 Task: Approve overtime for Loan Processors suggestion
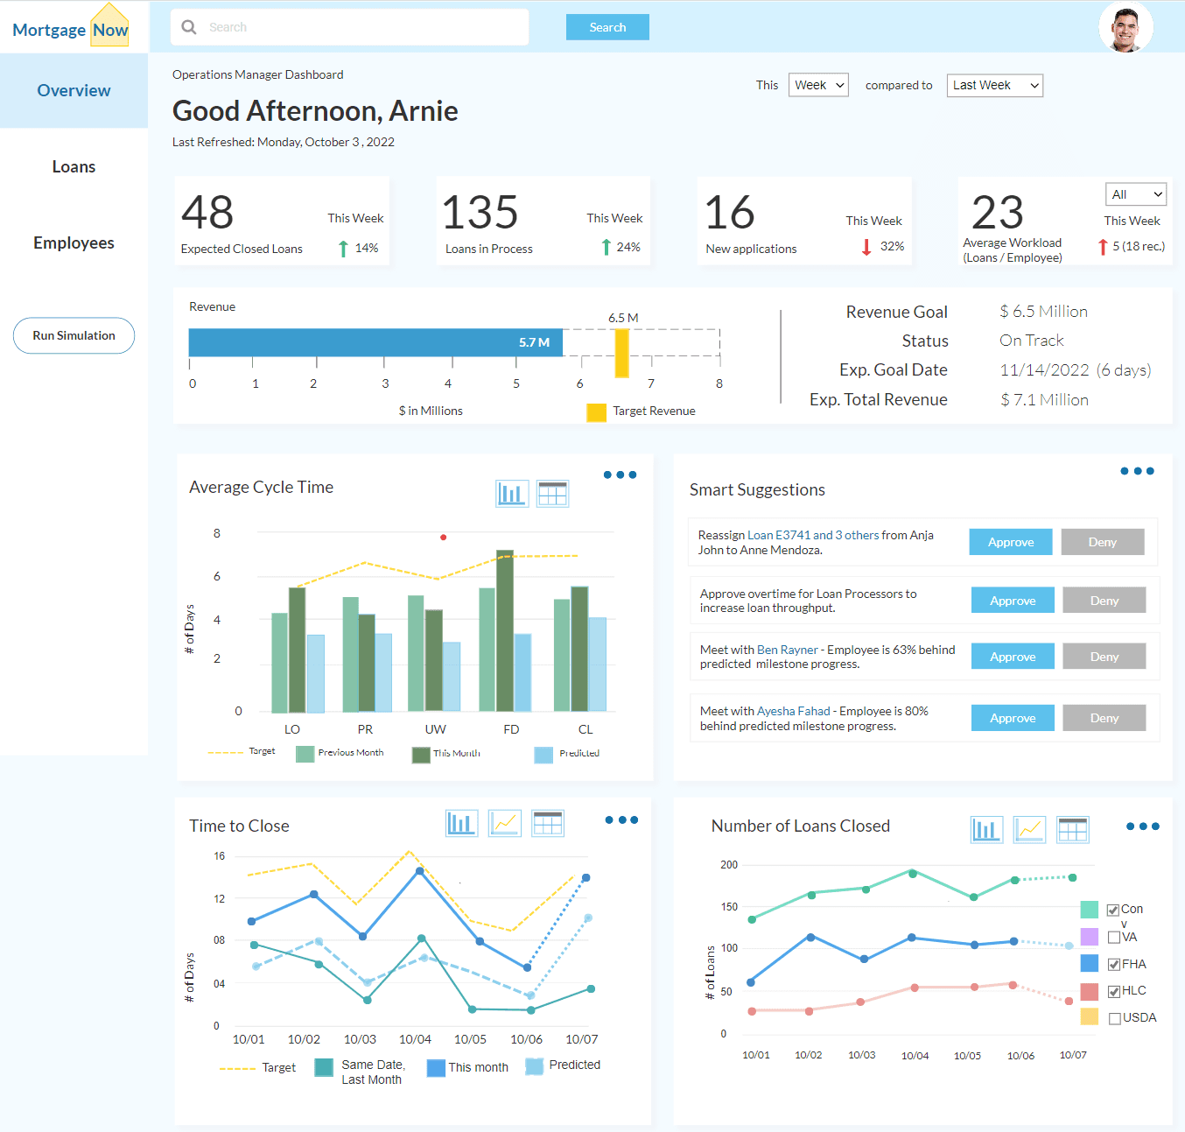[x=1013, y=601]
